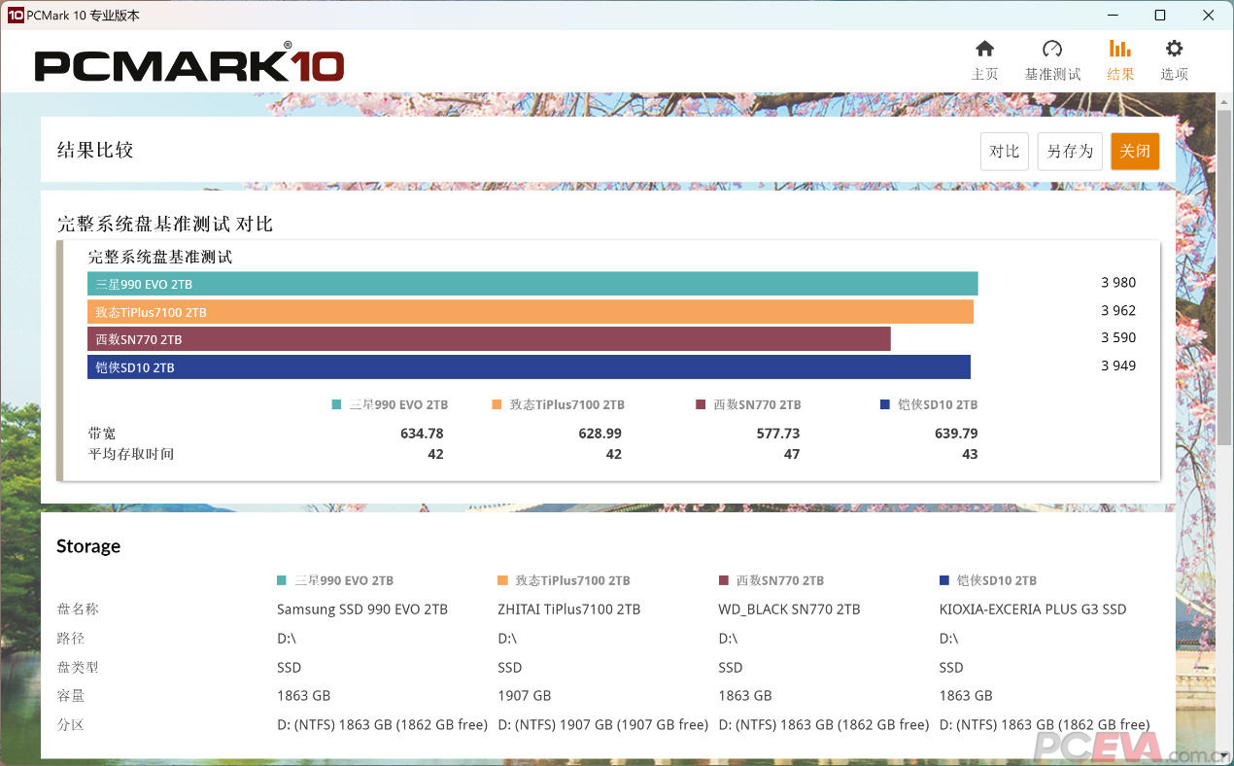1234x766 pixels.
Task: Click the 对比 compare button
Action: tap(1004, 151)
